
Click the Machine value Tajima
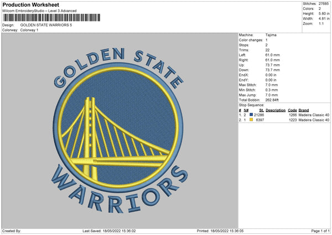coord(271,35)
